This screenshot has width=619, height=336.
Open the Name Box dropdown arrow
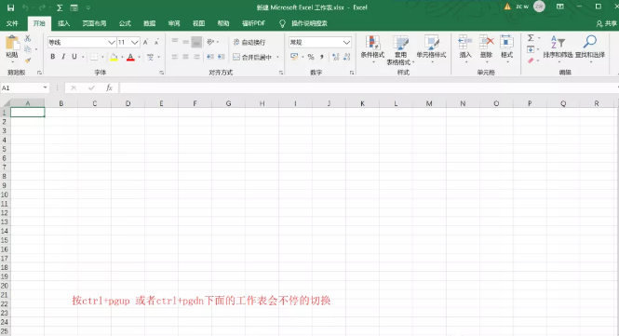click(45, 87)
